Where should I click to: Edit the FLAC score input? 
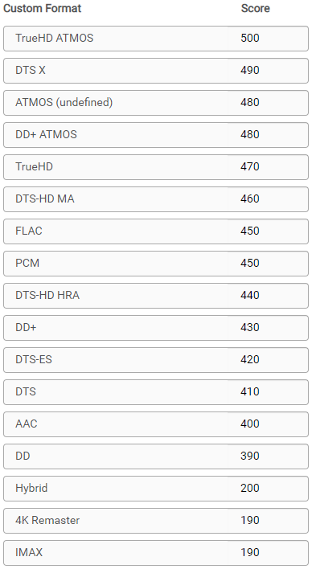(268, 231)
